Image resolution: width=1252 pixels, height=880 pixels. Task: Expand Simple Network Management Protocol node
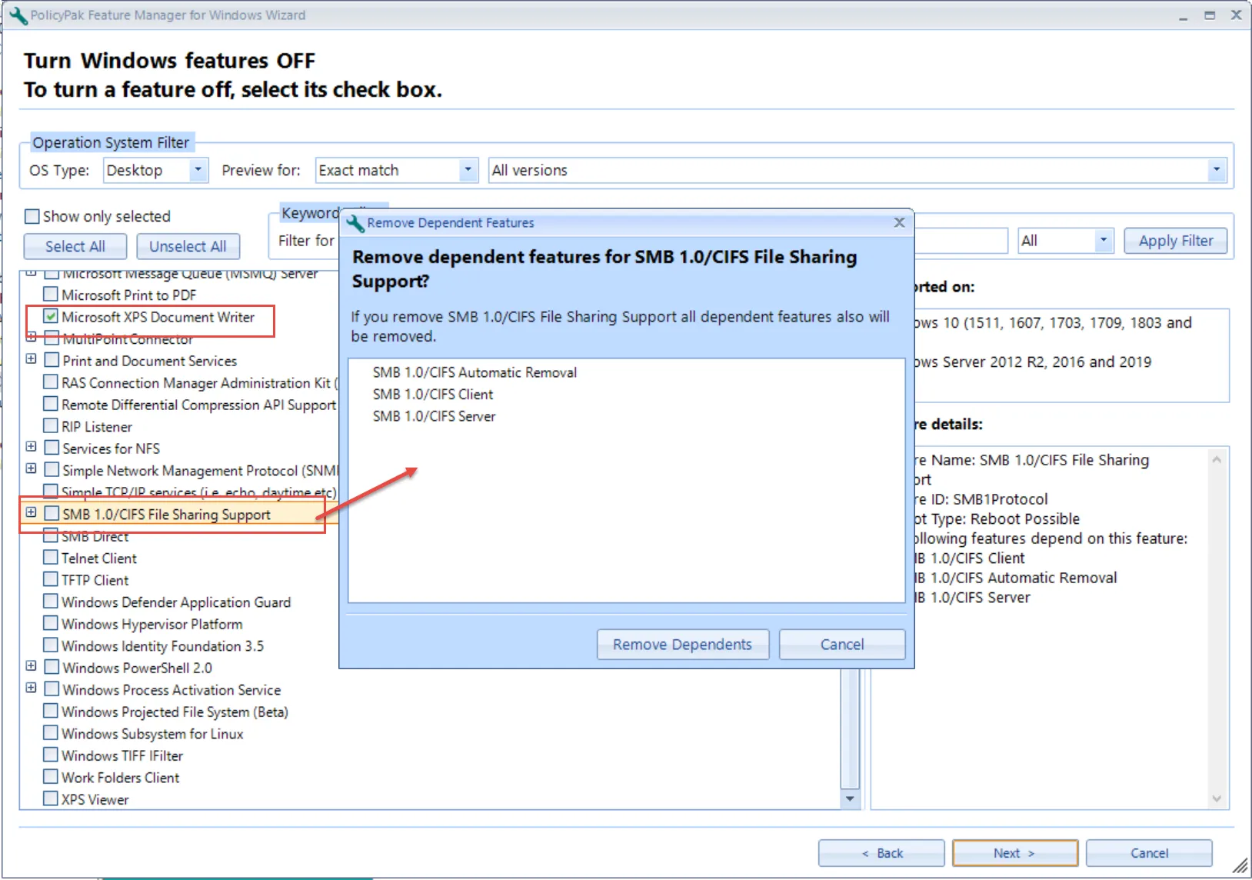point(32,468)
